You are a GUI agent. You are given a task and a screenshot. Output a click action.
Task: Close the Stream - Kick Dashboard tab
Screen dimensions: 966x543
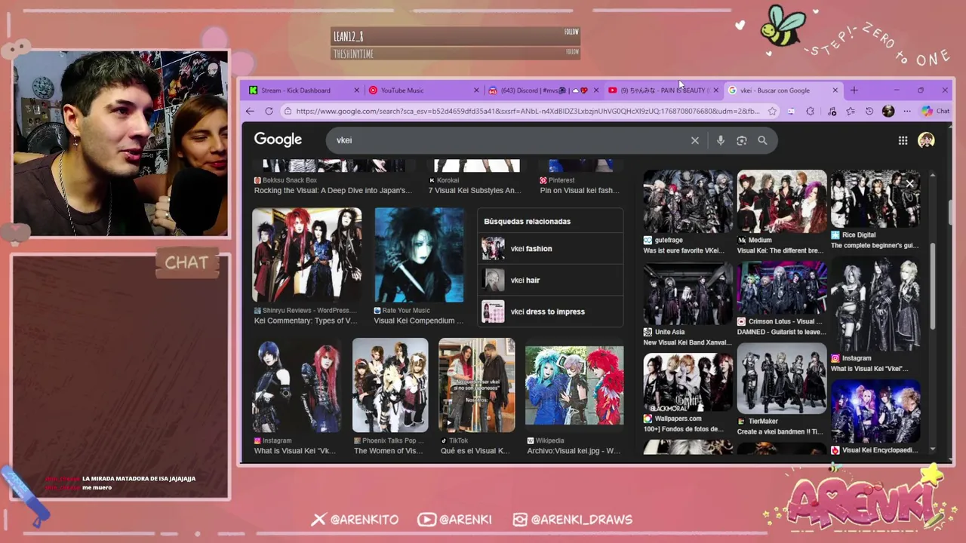357,90
